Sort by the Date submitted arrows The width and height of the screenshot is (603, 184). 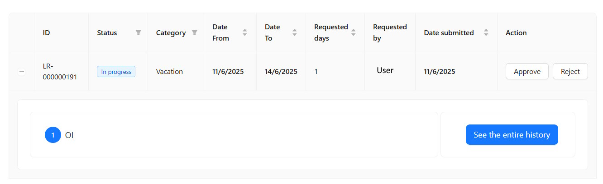[486, 32]
